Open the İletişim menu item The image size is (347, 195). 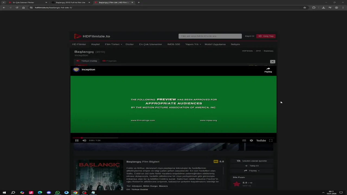coord(235,44)
